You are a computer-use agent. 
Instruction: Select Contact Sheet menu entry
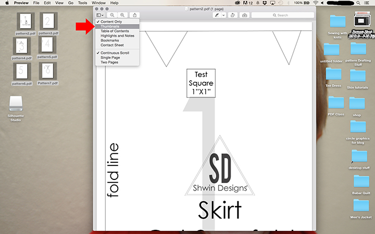coord(117,45)
